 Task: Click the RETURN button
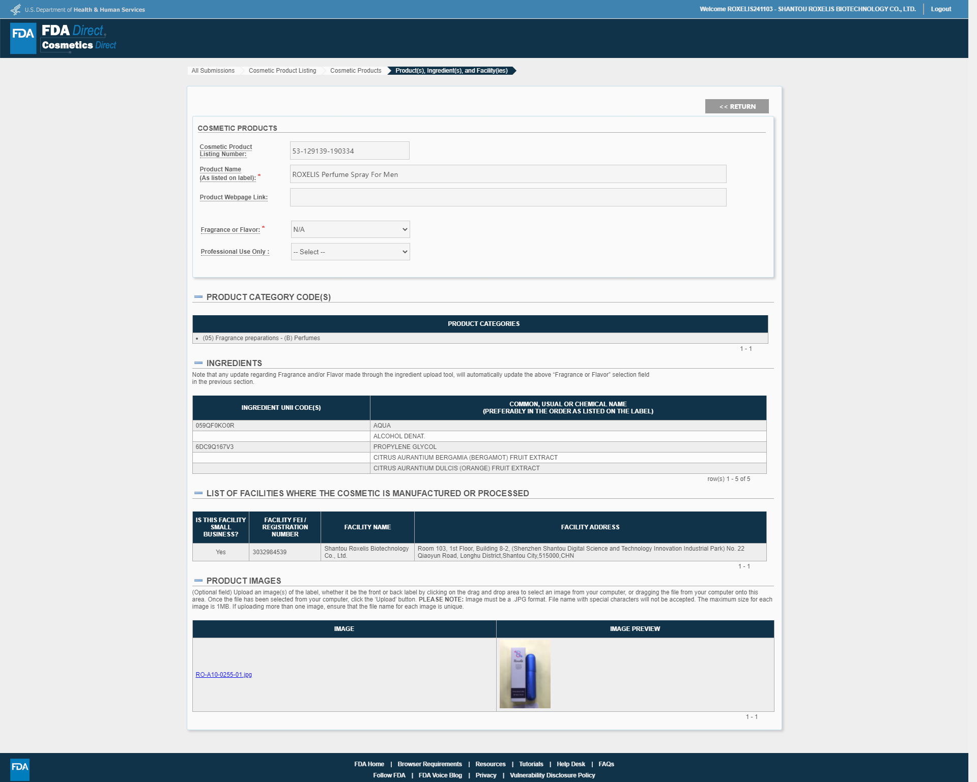(x=737, y=106)
